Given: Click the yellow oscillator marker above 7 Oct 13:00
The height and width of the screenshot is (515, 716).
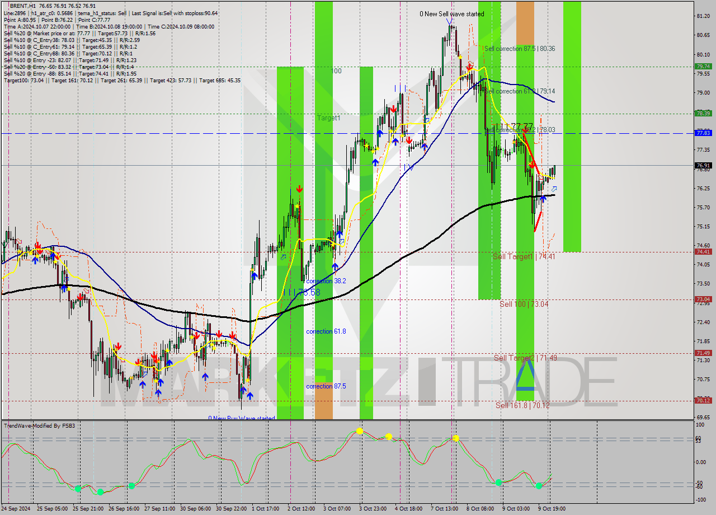Looking at the screenshot, I should pos(456,438).
